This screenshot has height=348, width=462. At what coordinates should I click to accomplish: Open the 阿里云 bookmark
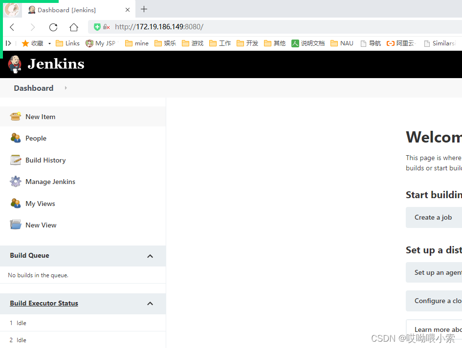[x=401, y=43]
